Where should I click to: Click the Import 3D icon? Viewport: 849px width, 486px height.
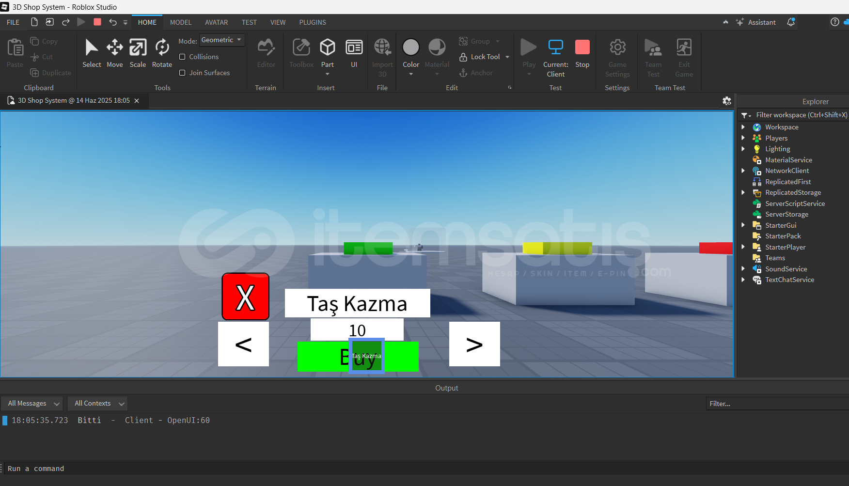[382, 47]
